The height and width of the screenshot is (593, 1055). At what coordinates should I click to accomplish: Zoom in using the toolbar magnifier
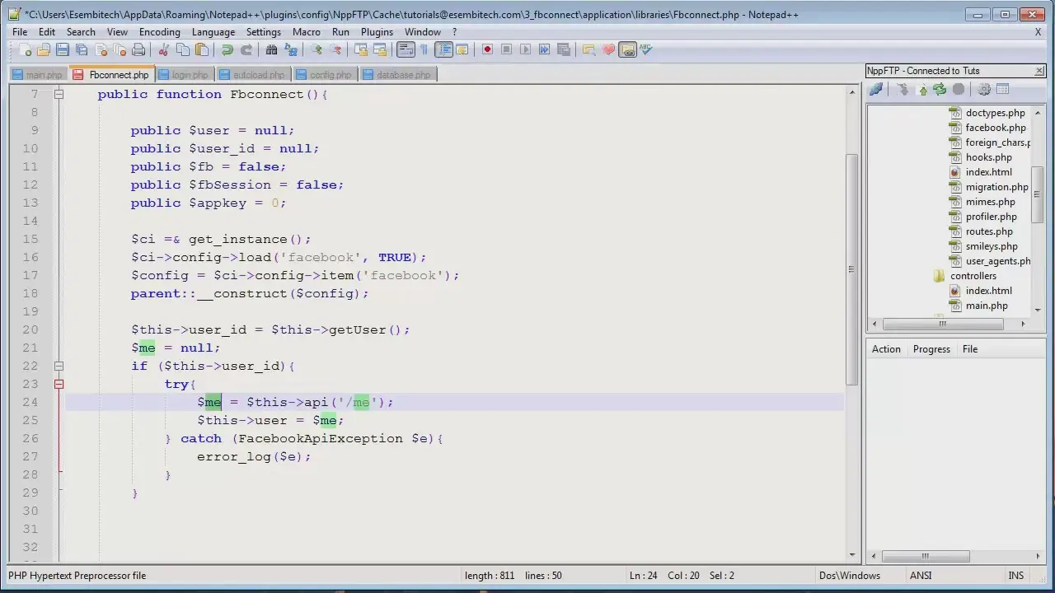pyautogui.click(x=316, y=50)
